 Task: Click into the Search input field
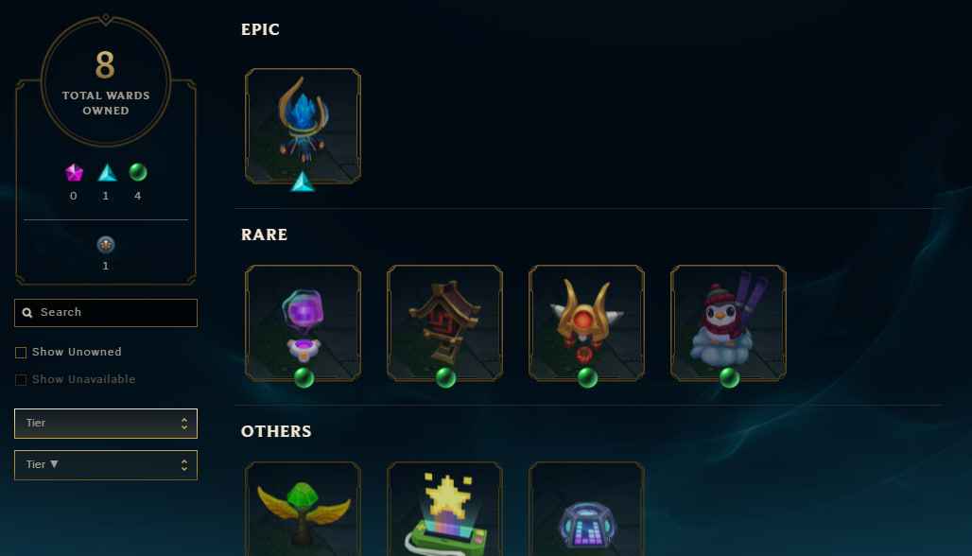pyautogui.click(x=106, y=312)
